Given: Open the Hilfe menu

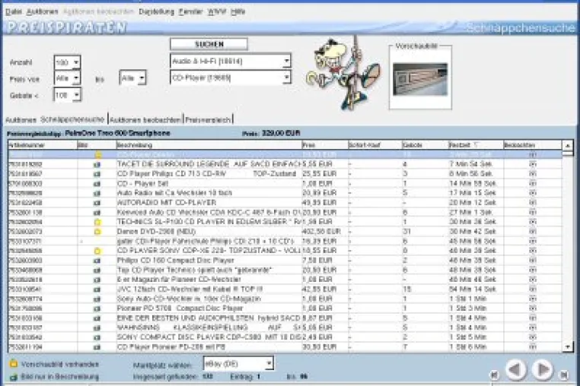Looking at the screenshot, I should pos(237,12).
